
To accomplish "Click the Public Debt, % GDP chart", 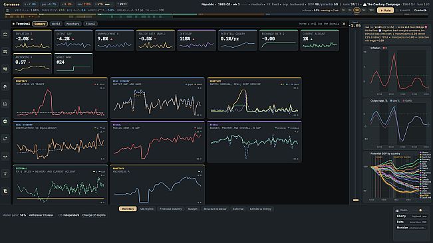I will pyautogui.click(x=157, y=141).
